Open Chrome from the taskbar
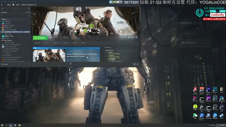 click(19, 125)
